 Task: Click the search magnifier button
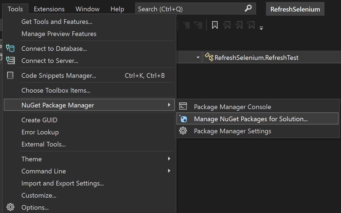click(x=248, y=9)
